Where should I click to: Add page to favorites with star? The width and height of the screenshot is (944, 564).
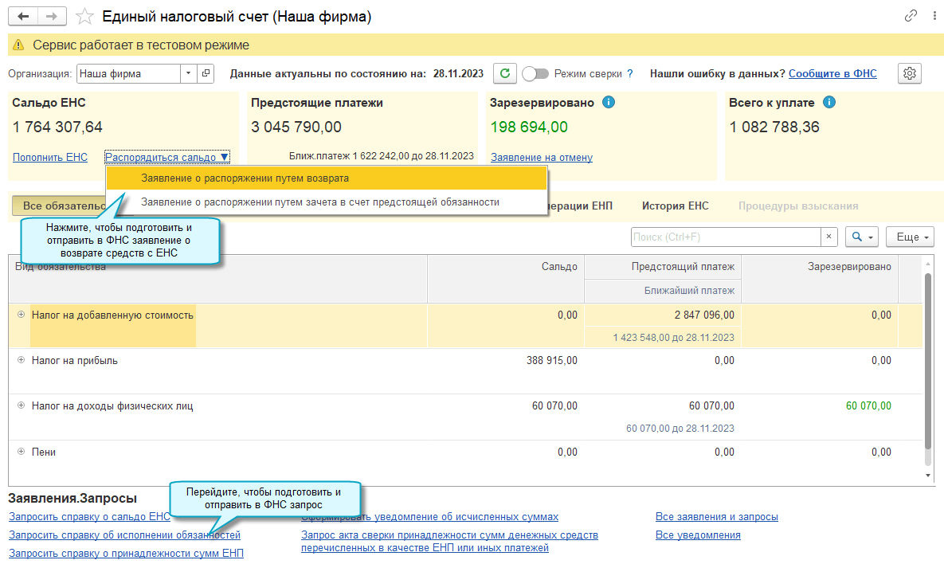click(83, 17)
